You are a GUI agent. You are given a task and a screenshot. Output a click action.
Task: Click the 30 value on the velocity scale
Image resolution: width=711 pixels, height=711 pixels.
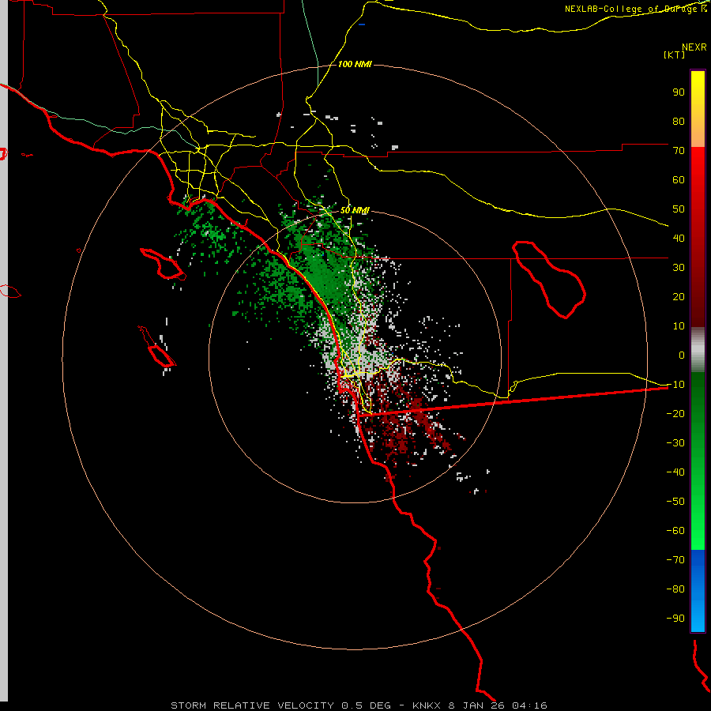[x=679, y=268]
